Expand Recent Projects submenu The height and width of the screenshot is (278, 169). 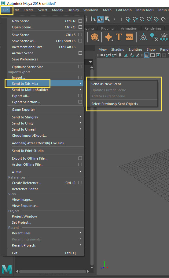pos(80,245)
